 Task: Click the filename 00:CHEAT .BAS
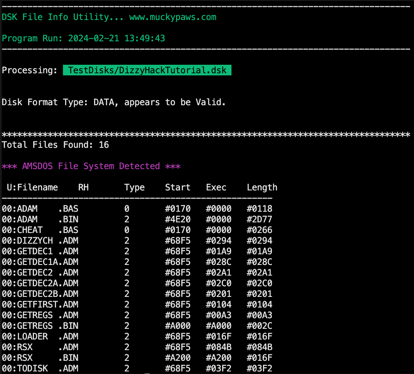[40, 230]
